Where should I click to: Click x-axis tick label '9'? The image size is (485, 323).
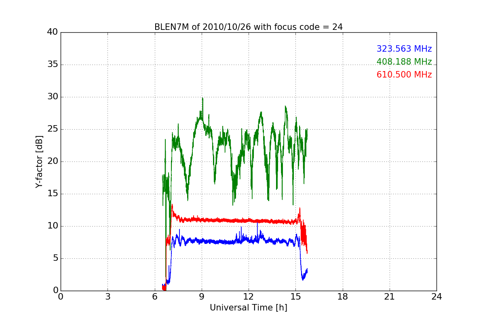coord(202,297)
